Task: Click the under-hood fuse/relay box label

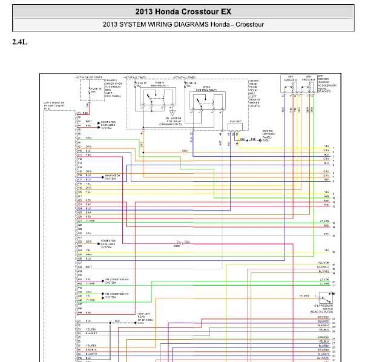Action: (255, 93)
